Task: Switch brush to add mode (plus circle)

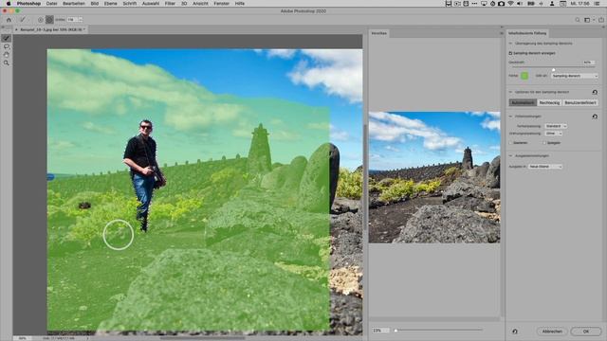Action: click(x=41, y=20)
